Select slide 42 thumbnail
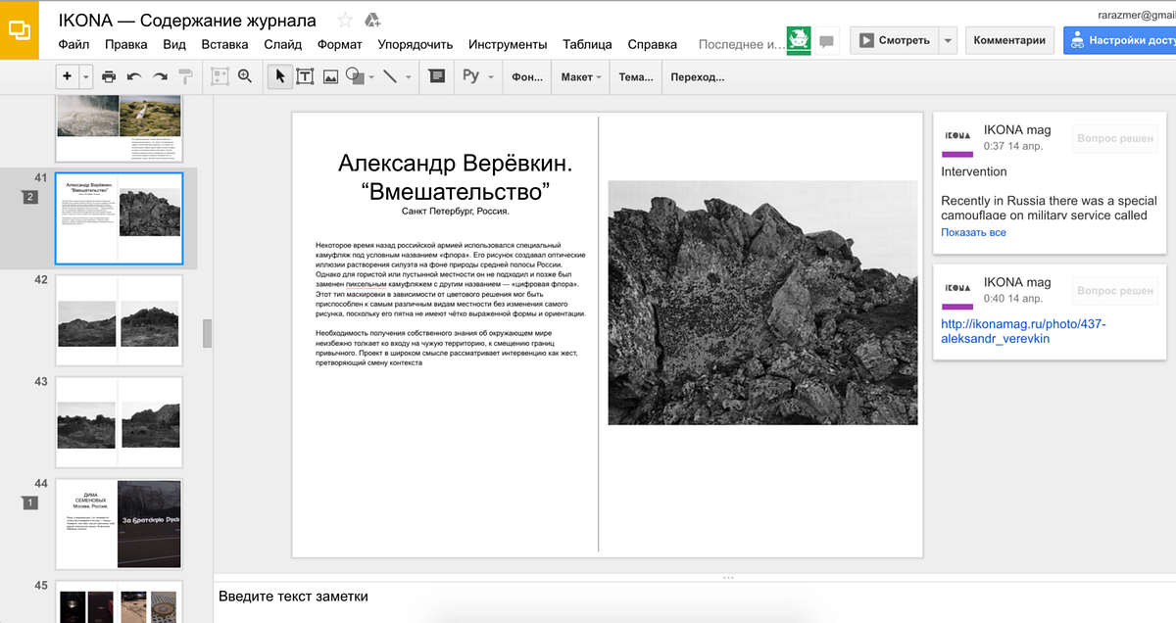This screenshot has height=623, width=1176. [120, 319]
